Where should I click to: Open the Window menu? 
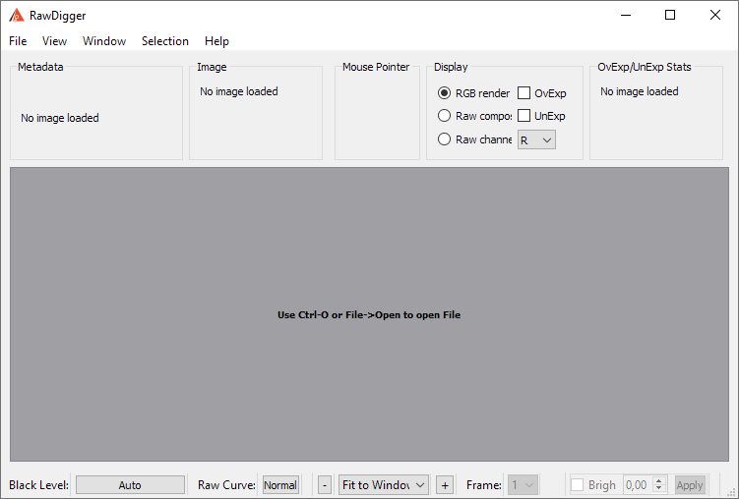pos(104,41)
